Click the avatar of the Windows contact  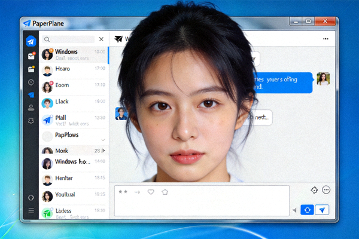(x=47, y=54)
